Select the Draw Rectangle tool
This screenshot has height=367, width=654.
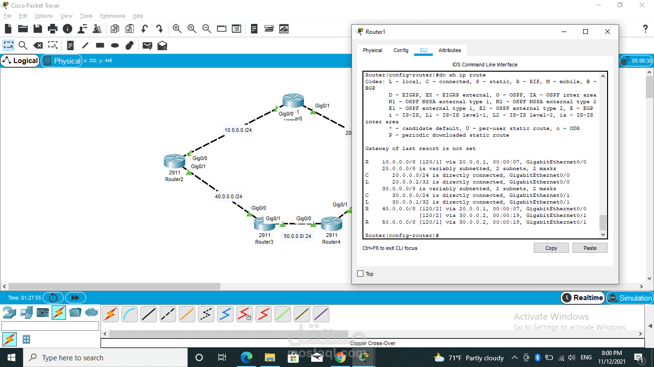click(100, 45)
